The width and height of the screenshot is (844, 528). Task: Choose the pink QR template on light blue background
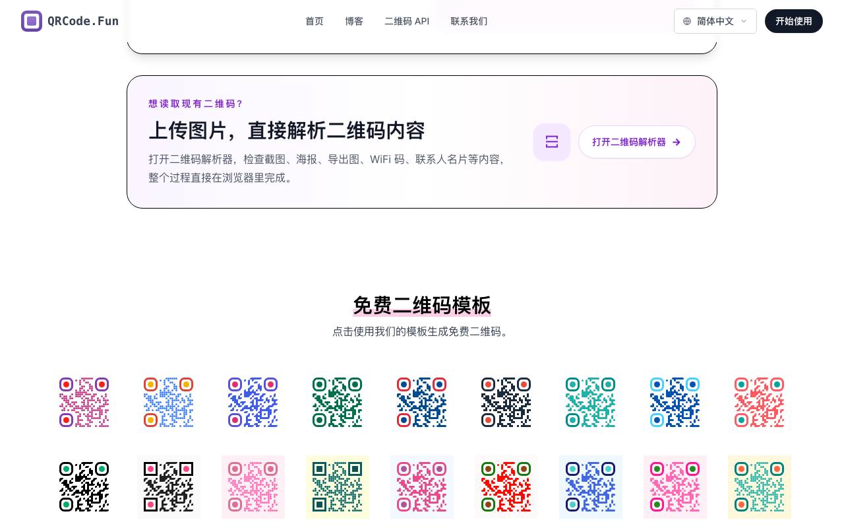pos(422,487)
